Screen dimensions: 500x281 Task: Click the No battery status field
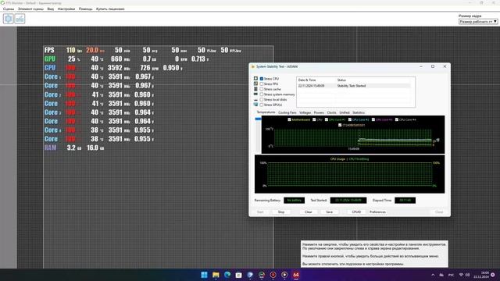coord(294,201)
